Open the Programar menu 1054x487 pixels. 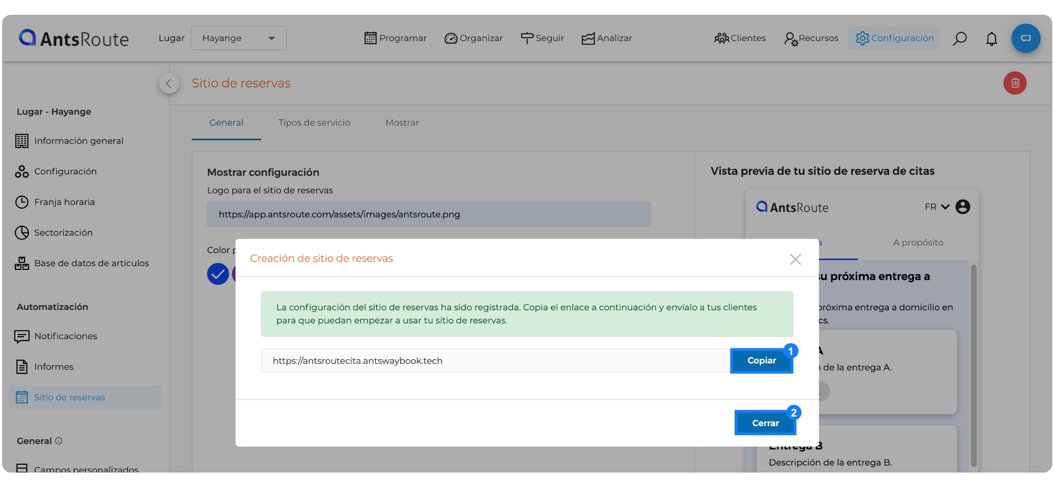(x=395, y=38)
